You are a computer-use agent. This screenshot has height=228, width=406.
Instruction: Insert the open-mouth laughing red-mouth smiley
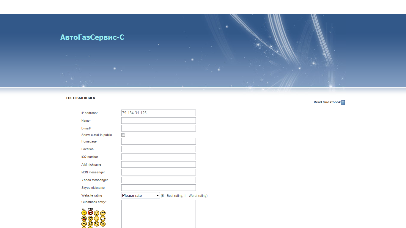[x=84, y=218]
